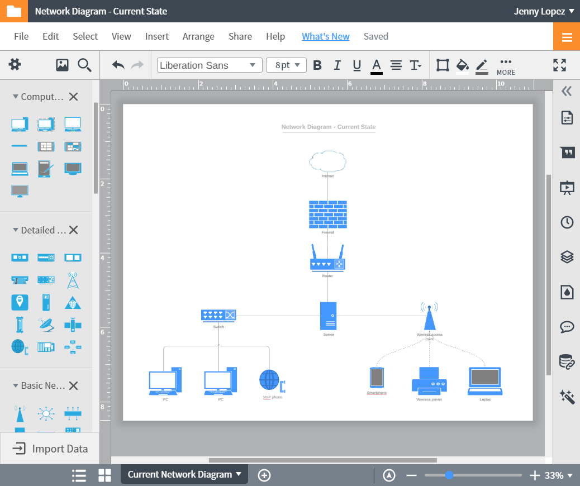Image resolution: width=580 pixels, height=486 pixels.
Task: Click the Import Data button
Action: point(49,448)
